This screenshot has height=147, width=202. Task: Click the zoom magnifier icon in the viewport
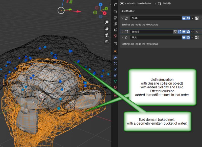tap(107, 22)
